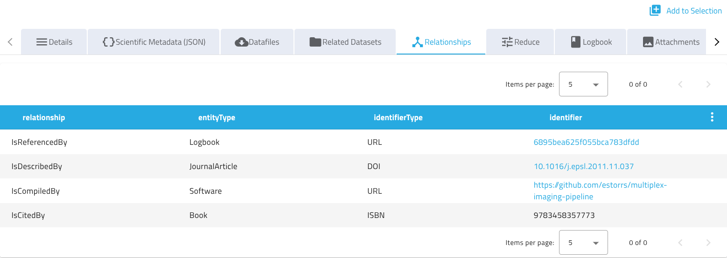Click URL cell in IsReferencedBy row
Screen dimensions: 727x258
click(x=375, y=142)
